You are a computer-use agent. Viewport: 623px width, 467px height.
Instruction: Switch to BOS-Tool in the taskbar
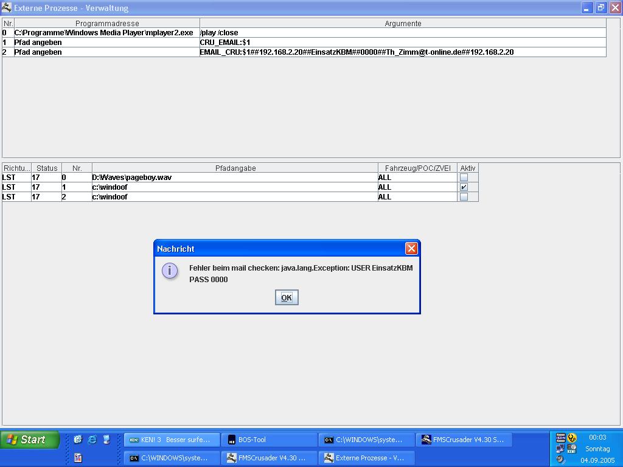268,440
